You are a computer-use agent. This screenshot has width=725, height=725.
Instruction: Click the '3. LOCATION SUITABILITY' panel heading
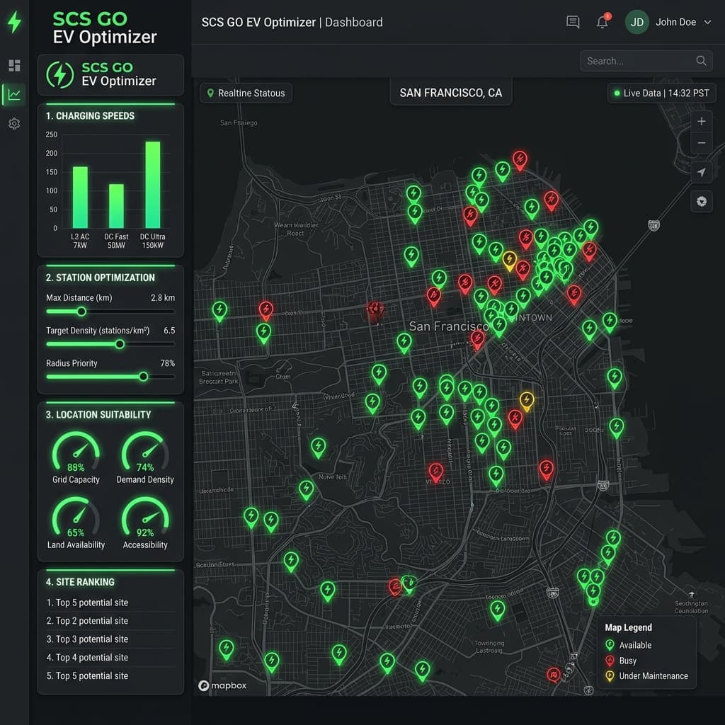98,415
